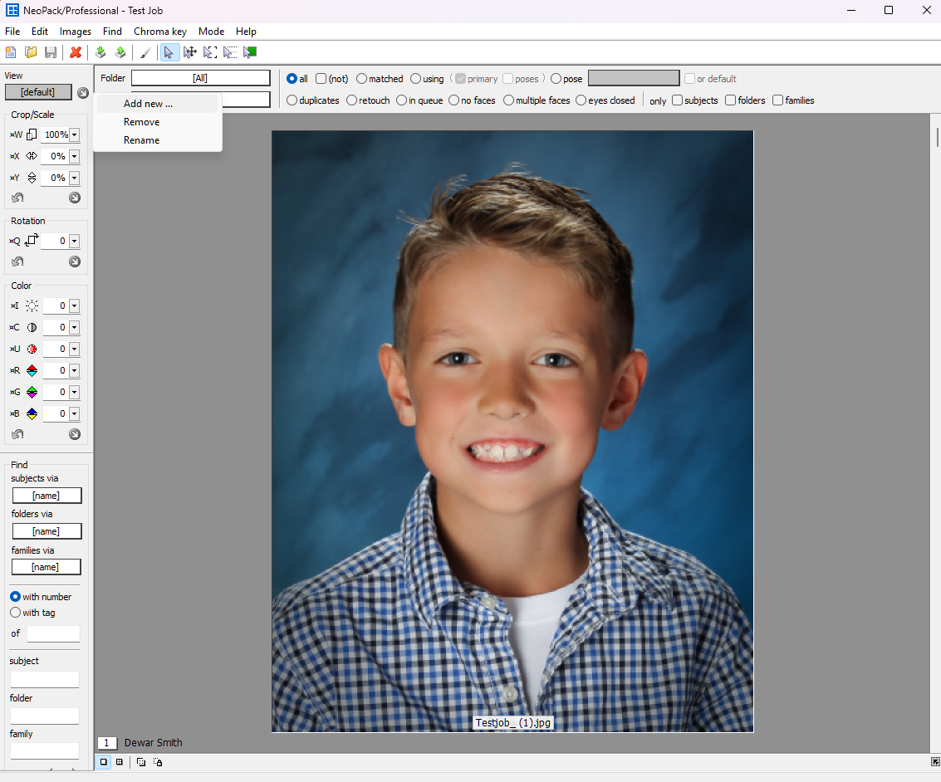Screen dimensions: 941x782
Task: Click the green up-arrow export icon
Action: 120,53
